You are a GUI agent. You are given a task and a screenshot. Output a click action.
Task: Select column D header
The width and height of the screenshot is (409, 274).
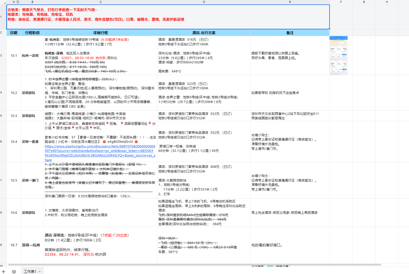click(x=204, y=2)
